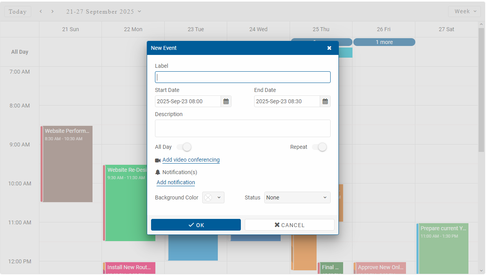Go to next week arrow

click(52, 11)
